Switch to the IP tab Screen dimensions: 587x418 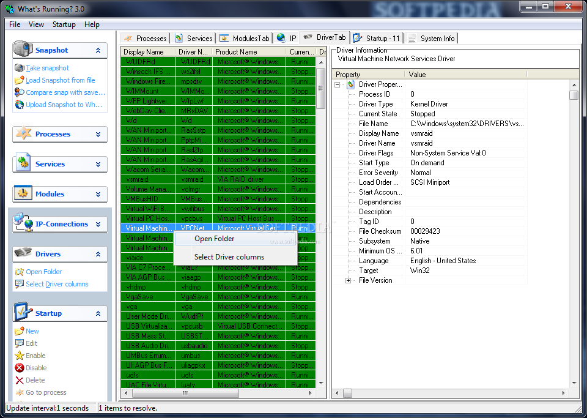287,38
